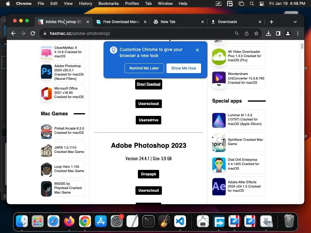Open Spiritfarer Cracked Mac Game link

coord(245,142)
